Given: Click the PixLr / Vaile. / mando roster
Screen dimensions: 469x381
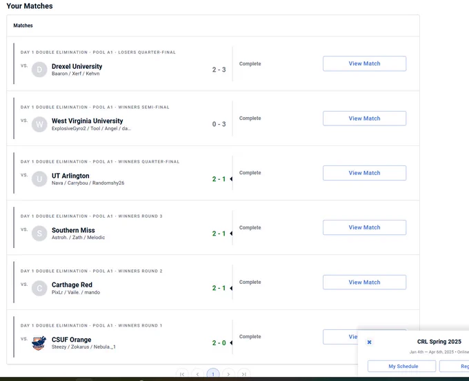Looking at the screenshot, I should [x=76, y=292].
